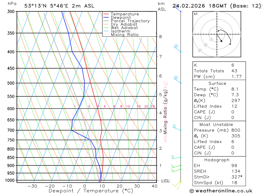The width and height of the screenshot is (265, 194).
Task: Click the kt label in hodograph
Action: pos(196,14)
